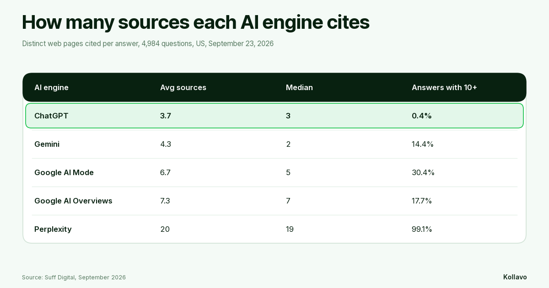This screenshot has width=549, height=288.
Task: Select the 'Answers with 10+' column header
Action: coord(444,87)
